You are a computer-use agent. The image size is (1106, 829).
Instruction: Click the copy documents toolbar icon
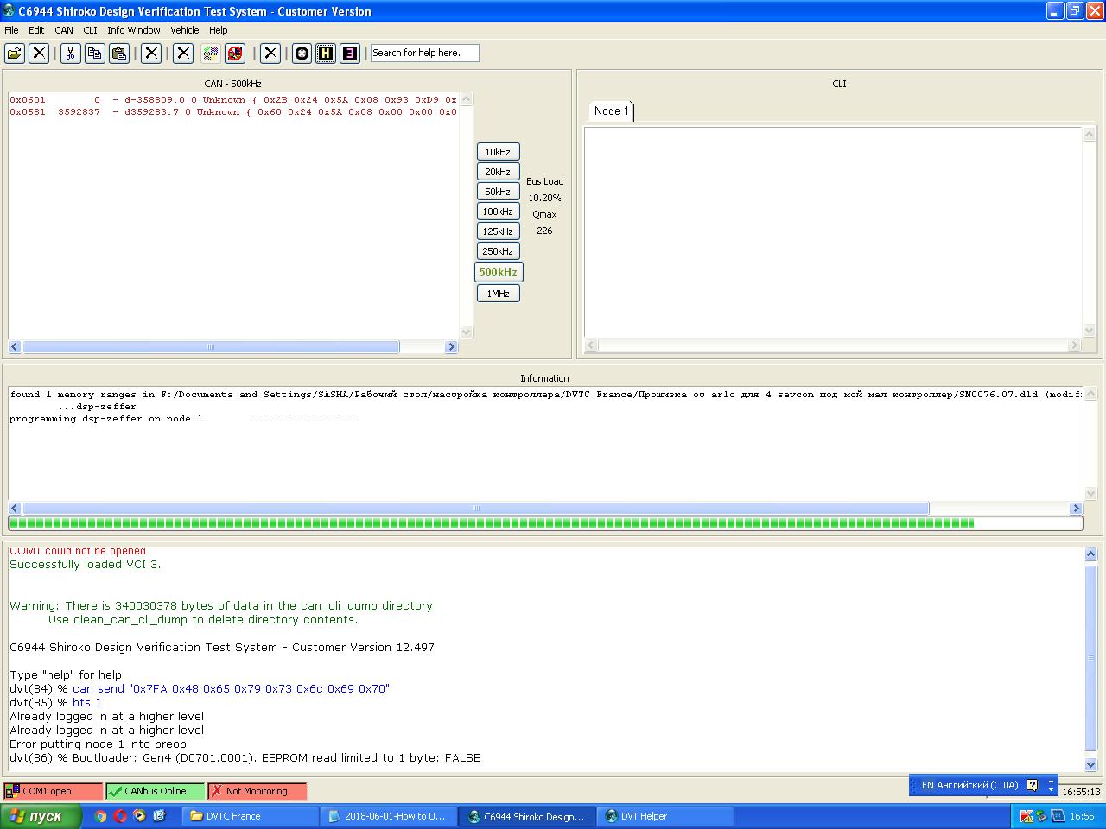(94, 54)
